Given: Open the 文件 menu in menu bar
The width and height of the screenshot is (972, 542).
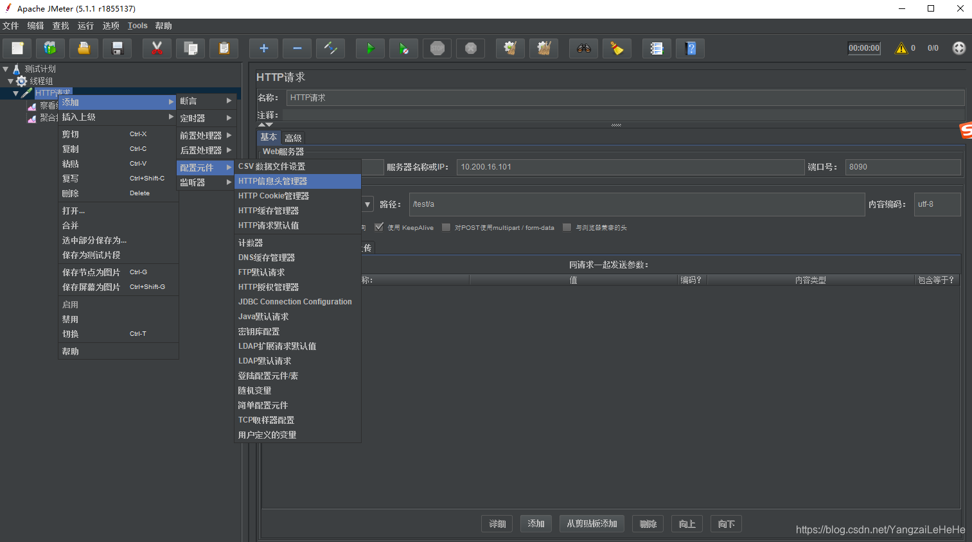Looking at the screenshot, I should coord(11,26).
